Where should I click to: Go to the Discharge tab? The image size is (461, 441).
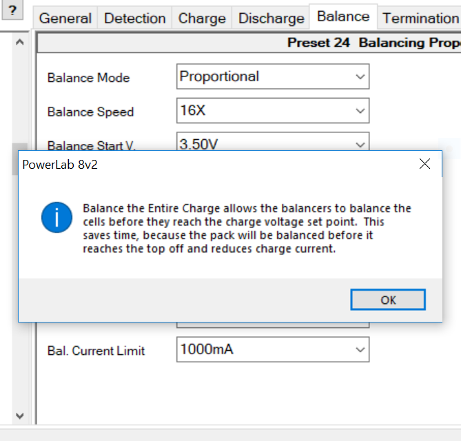coord(271,18)
